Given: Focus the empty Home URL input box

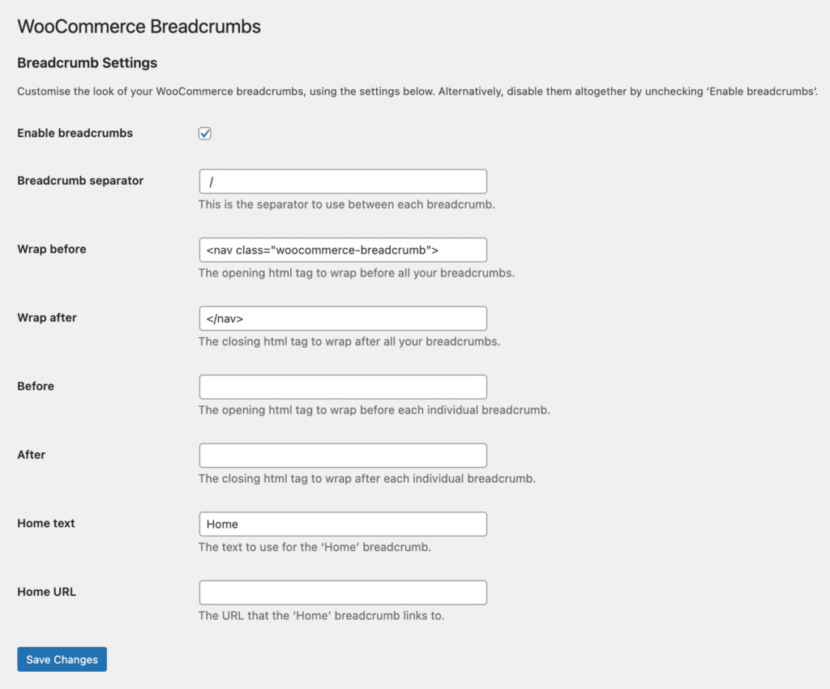Looking at the screenshot, I should pos(342,593).
